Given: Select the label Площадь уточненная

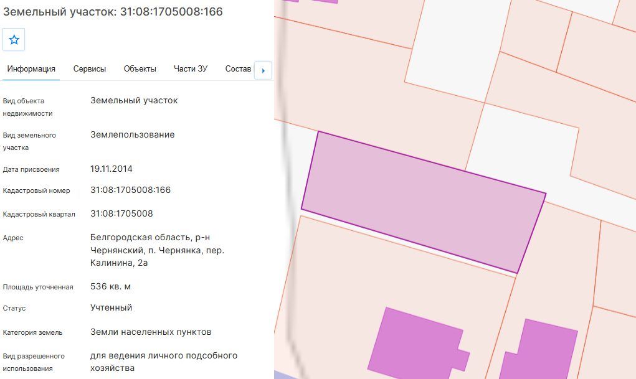Looking at the screenshot, I should pos(38,287).
